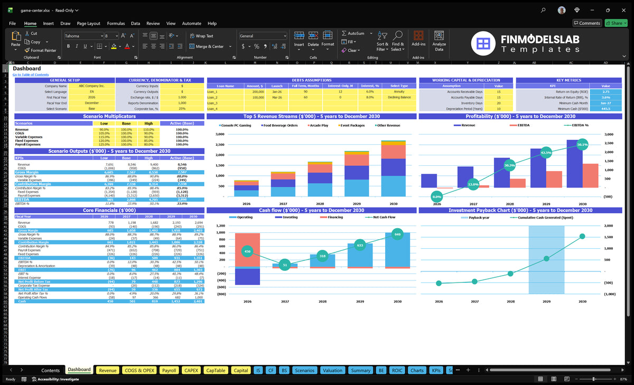
Task: Click the Decrease Indent icon
Action: [x=171, y=46]
